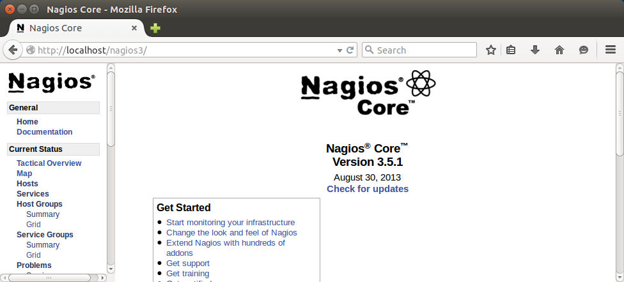Show bookmarks list icon
The width and height of the screenshot is (624, 282).
tap(511, 50)
